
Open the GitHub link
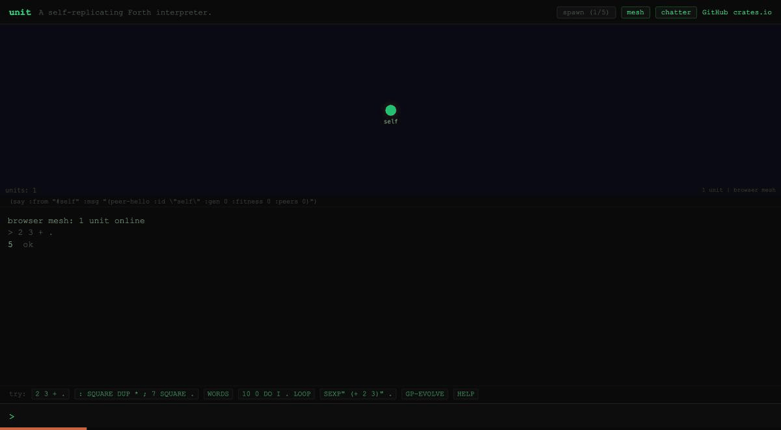(x=715, y=12)
